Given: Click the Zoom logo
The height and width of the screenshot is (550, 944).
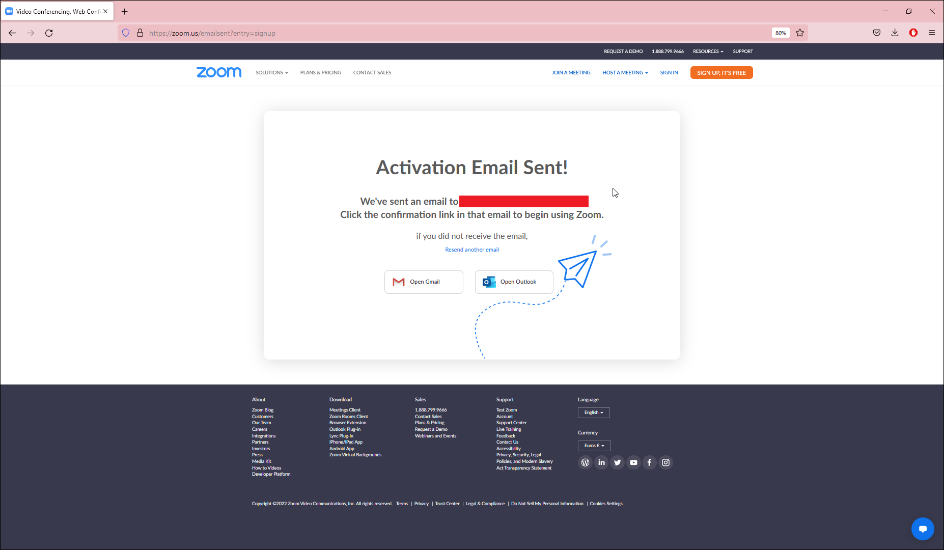Looking at the screenshot, I should 219,72.
